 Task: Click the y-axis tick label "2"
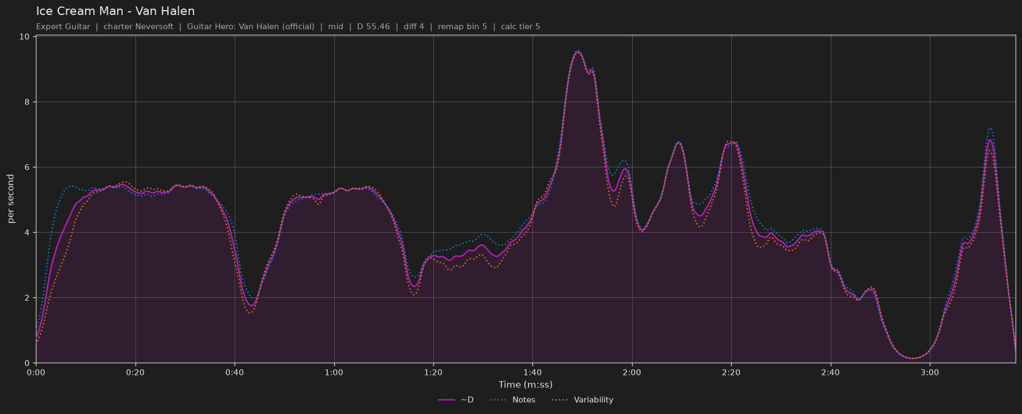click(x=27, y=298)
